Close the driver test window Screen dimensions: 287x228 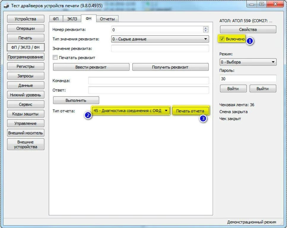(275, 4)
